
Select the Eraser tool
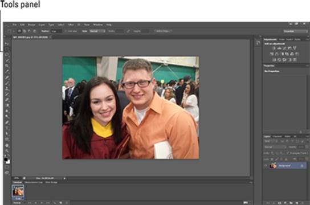coord(7,100)
